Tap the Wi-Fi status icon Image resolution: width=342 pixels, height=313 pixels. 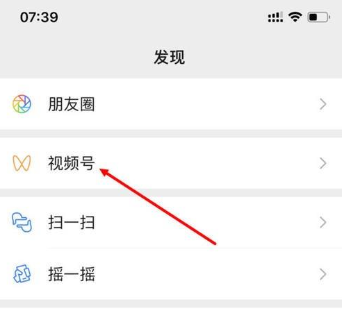pos(295,17)
